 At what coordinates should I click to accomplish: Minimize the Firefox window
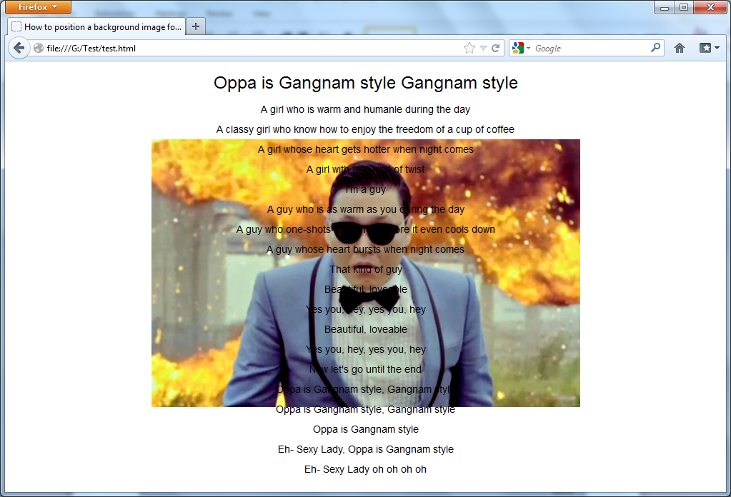pos(665,7)
